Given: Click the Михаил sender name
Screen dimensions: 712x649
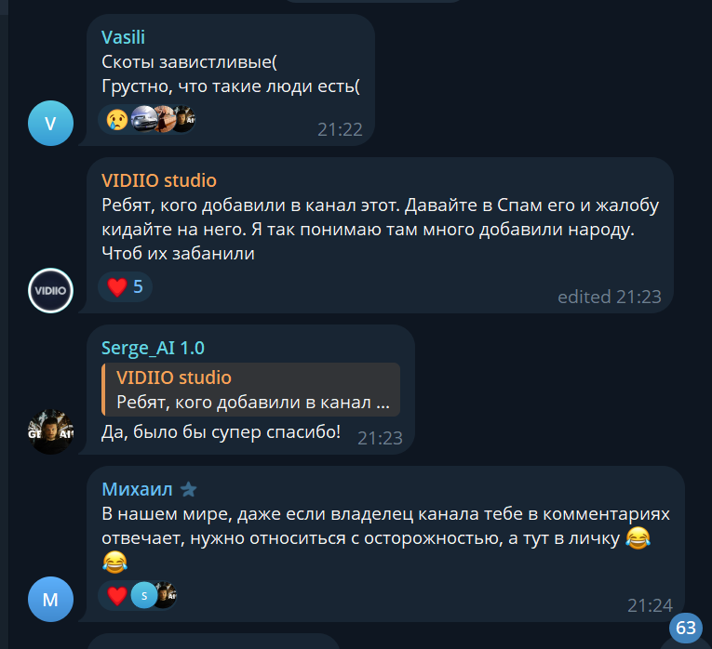Looking at the screenshot, I should click(x=137, y=489).
